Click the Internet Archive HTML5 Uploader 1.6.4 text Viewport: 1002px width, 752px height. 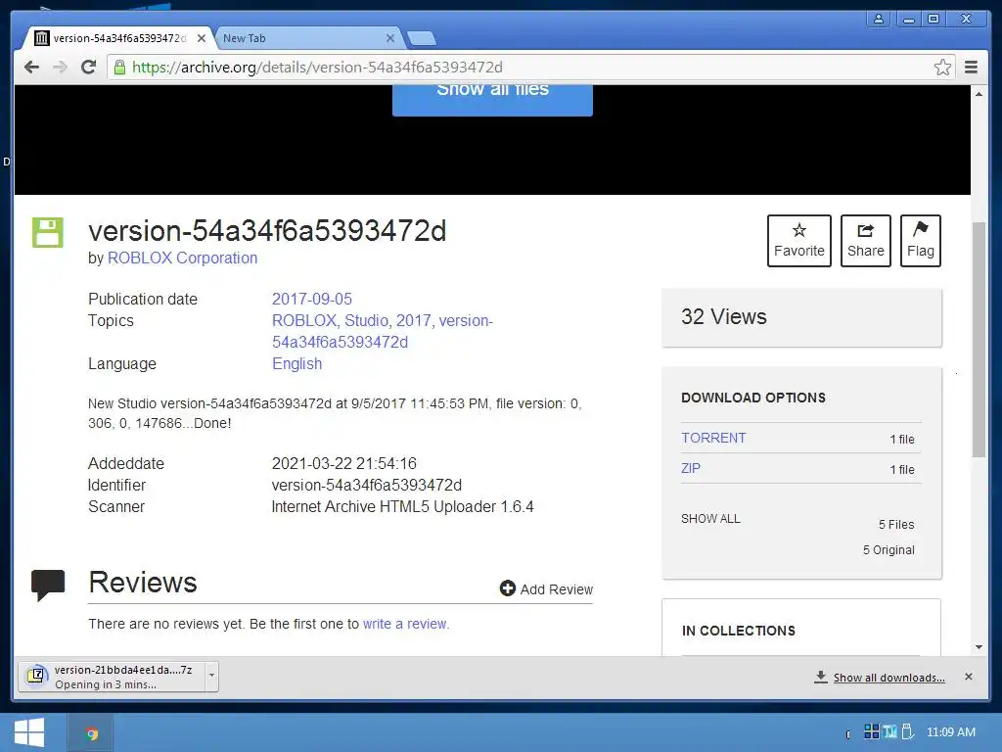point(402,506)
